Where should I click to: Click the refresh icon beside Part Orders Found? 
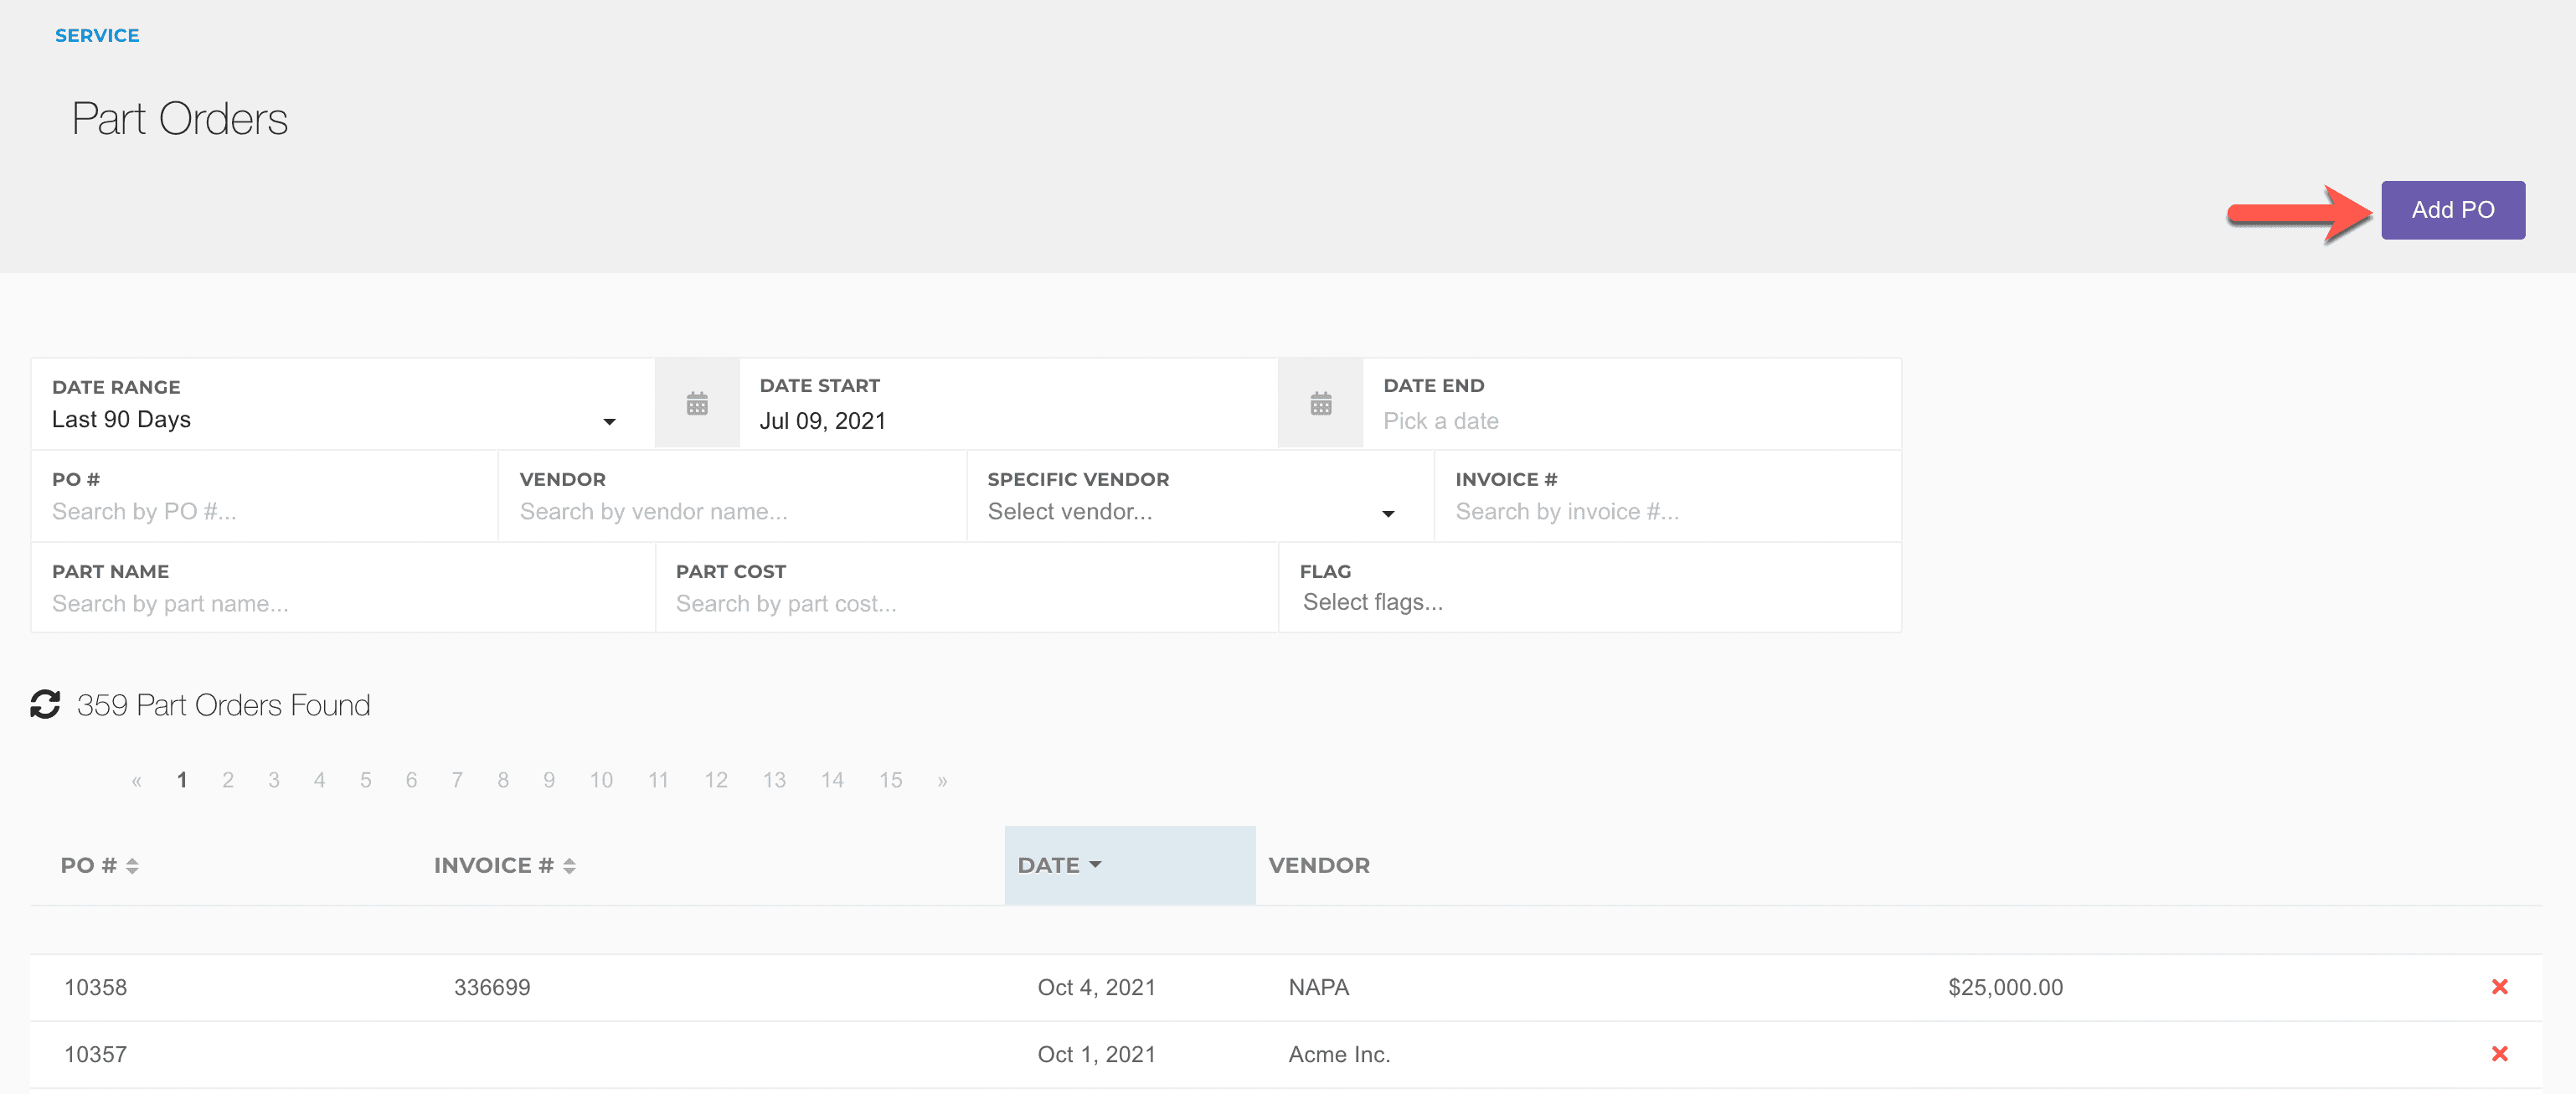point(44,705)
